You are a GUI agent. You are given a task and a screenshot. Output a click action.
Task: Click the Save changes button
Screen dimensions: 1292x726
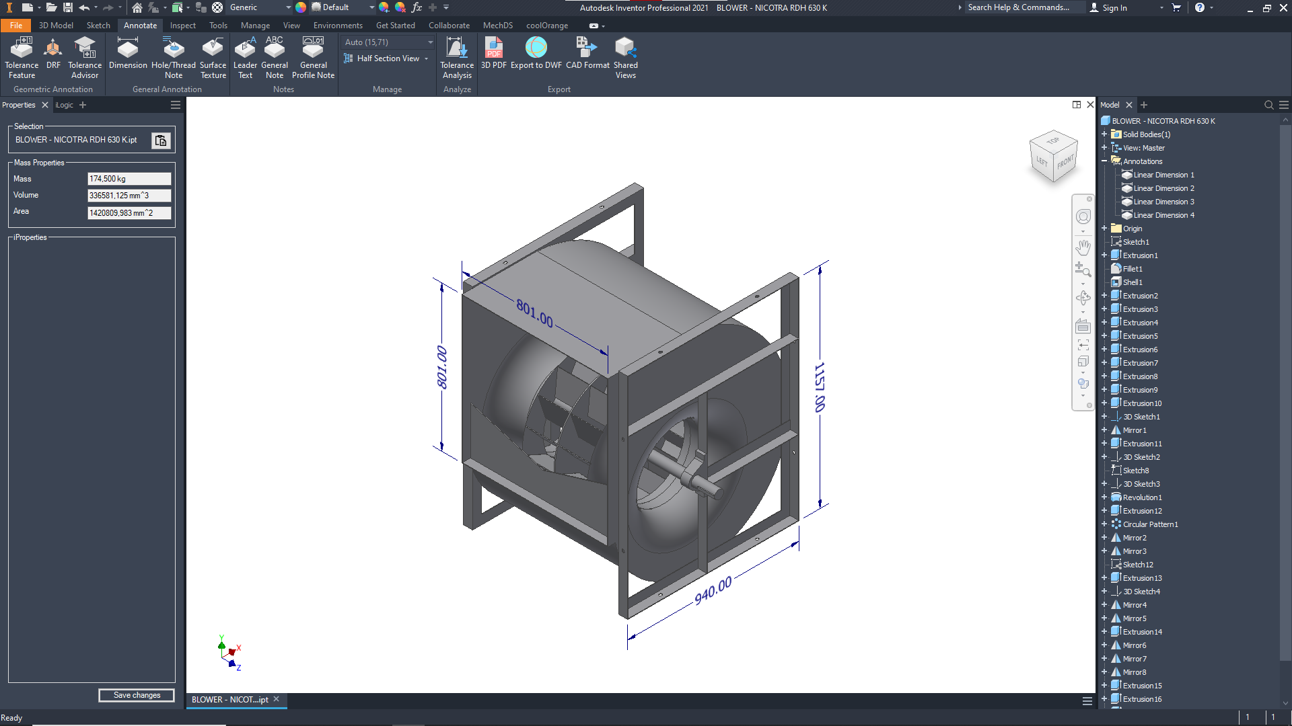coord(137,695)
